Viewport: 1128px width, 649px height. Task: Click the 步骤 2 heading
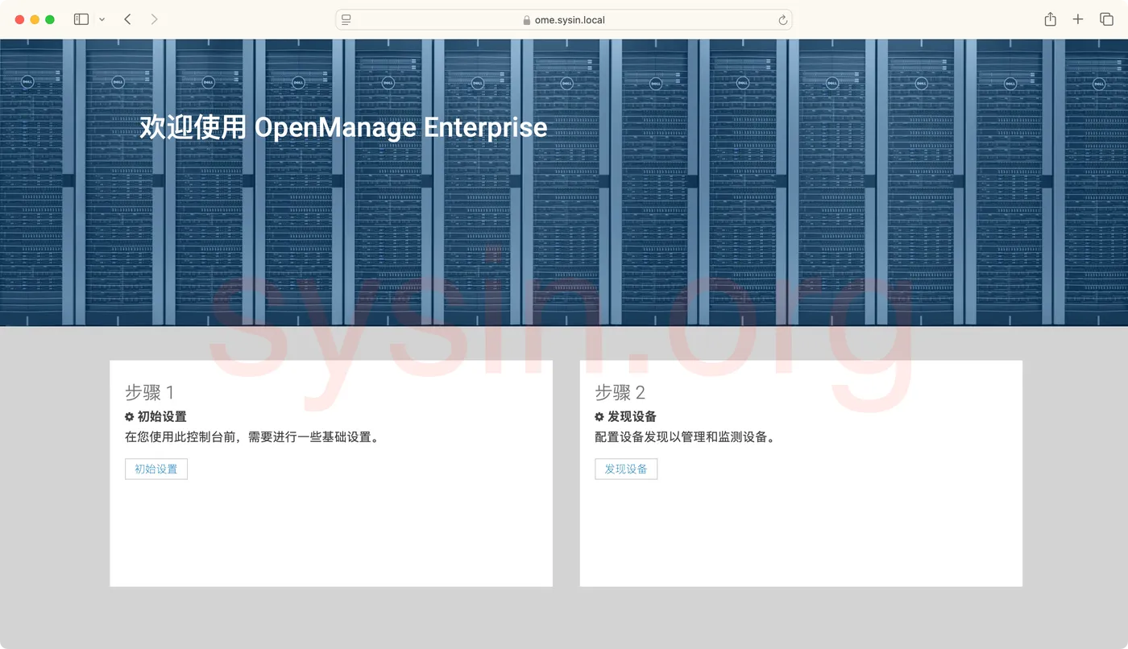coord(620,393)
